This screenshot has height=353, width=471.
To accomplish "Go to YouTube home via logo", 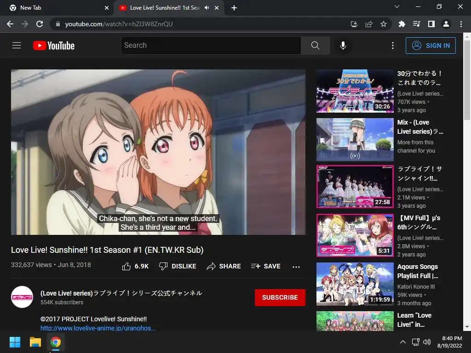I will [x=54, y=46].
